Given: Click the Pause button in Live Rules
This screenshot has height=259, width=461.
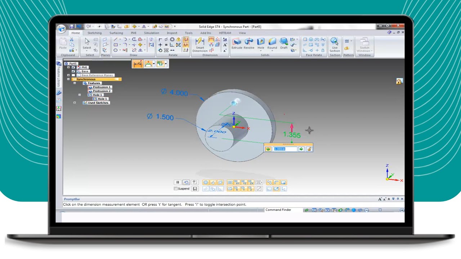Looking at the screenshot, I should pos(178,182).
